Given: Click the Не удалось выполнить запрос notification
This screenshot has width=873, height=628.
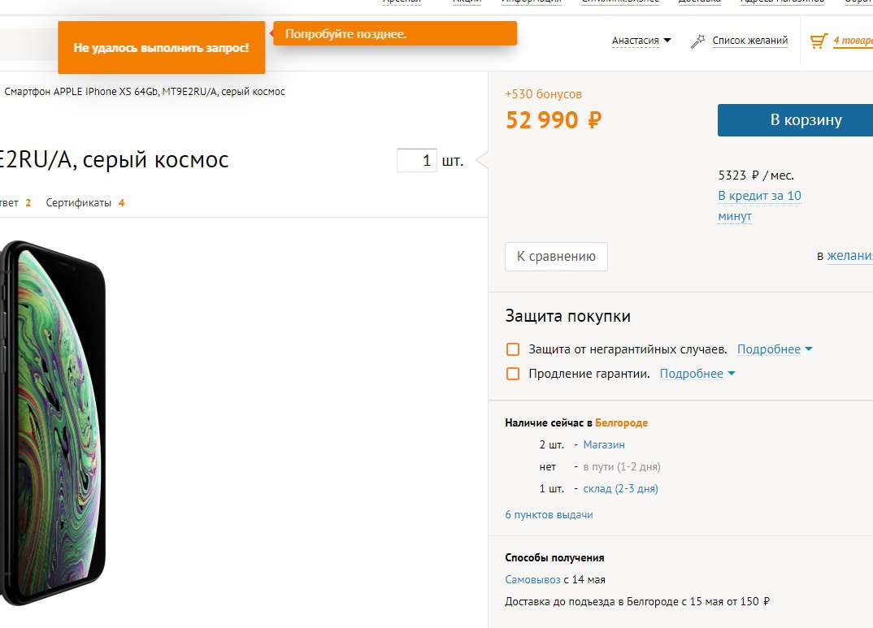Looking at the screenshot, I should (x=162, y=48).
